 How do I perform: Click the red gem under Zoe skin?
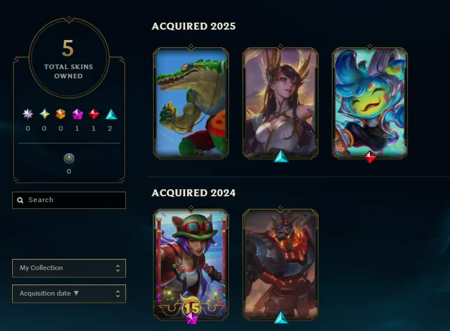pos(370,157)
